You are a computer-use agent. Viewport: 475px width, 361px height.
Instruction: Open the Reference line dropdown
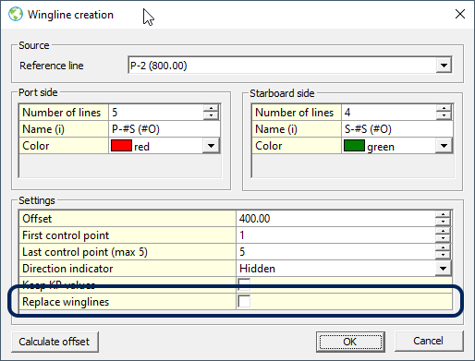click(444, 66)
